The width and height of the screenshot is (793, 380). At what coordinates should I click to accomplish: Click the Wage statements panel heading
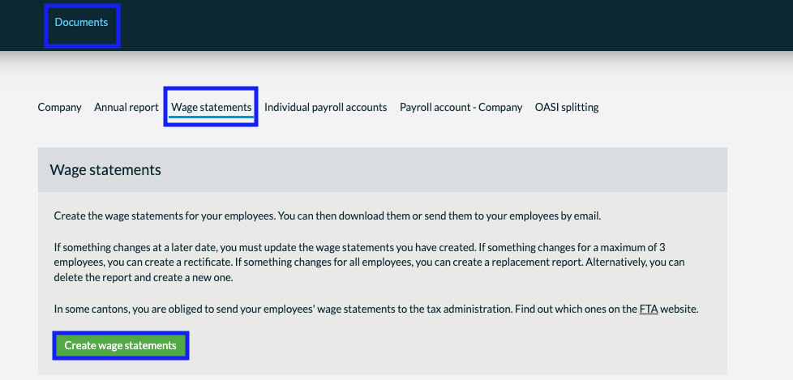pyautogui.click(x=105, y=170)
